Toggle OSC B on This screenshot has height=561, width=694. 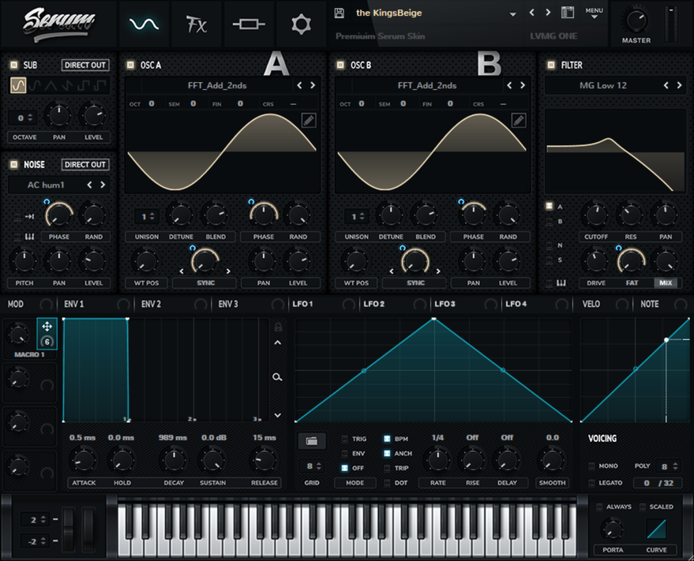point(340,65)
